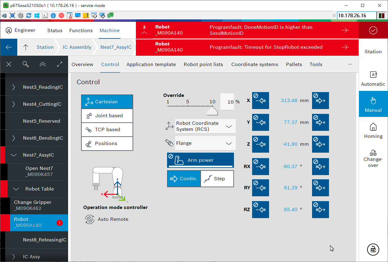The height and width of the screenshot is (262, 388).
Task: Switch to the Robot point lists tab
Action: [203, 64]
